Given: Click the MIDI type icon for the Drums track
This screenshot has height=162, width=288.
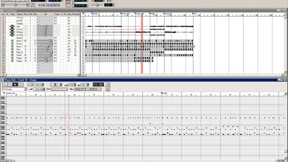Looking at the screenshot, I should coord(12,44).
